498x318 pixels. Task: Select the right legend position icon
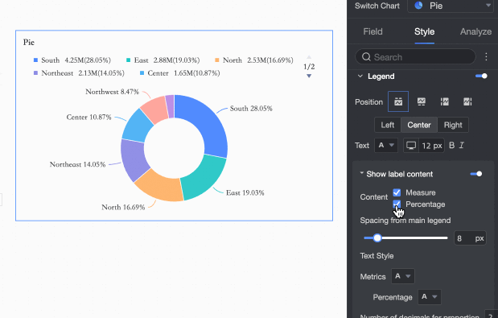[x=467, y=101]
